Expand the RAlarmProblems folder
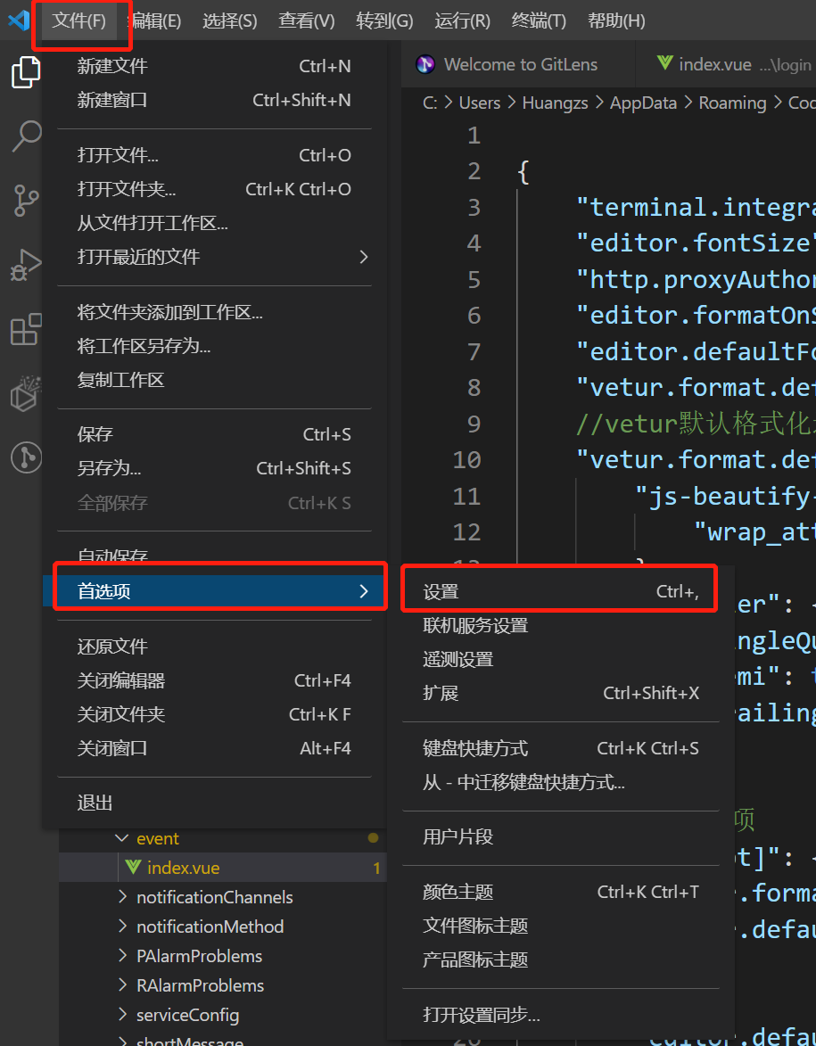The height and width of the screenshot is (1046, 816). coord(222,985)
